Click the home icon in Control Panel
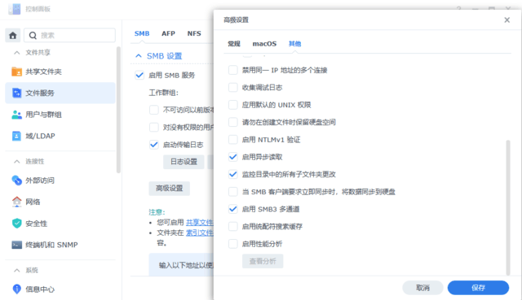Viewport: 522px width, 300px height. point(13,35)
